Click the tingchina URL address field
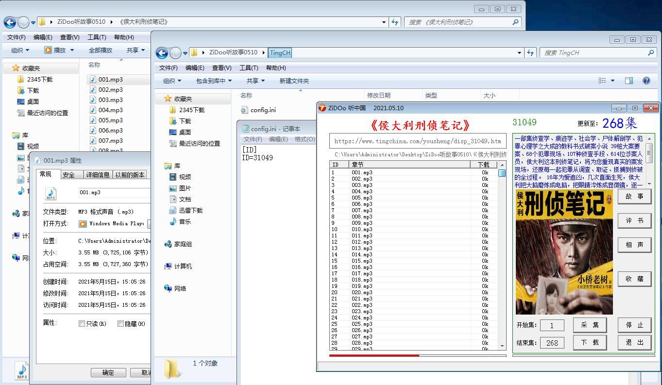The height and width of the screenshot is (385, 662). click(x=418, y=141)
